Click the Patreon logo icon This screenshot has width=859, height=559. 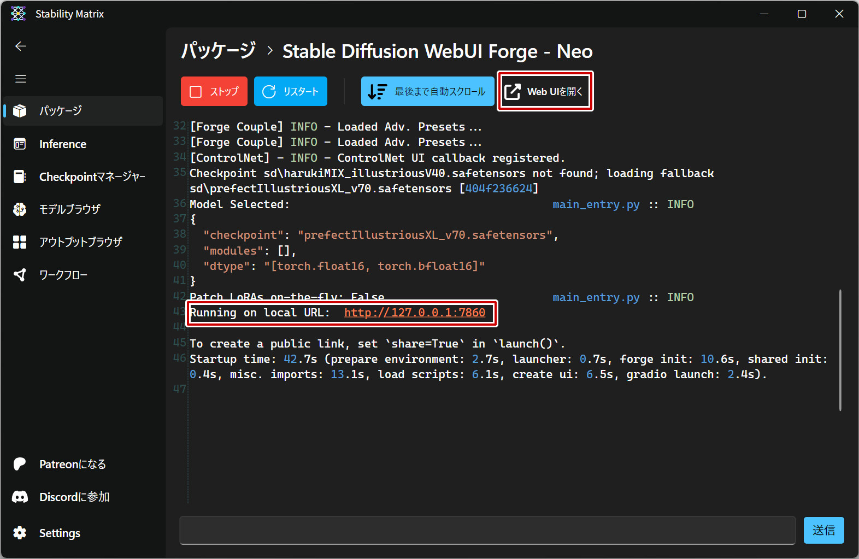pos(20,464)
